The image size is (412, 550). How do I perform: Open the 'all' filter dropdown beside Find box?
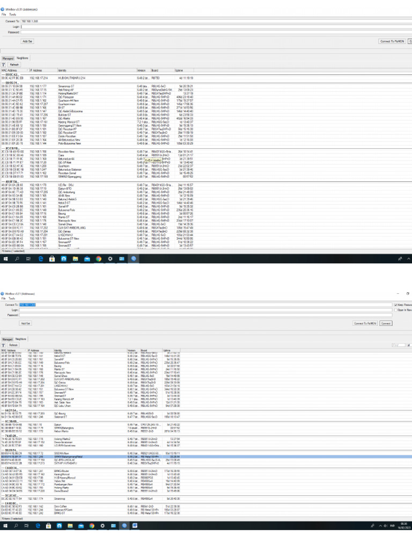[409, 345]
